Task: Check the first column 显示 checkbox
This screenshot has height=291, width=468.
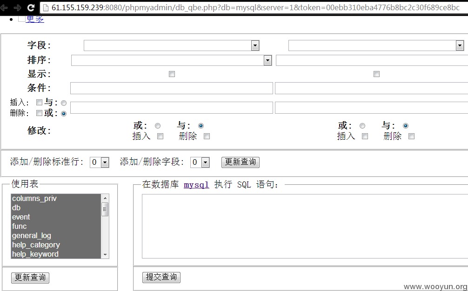Action: (172, 74)
